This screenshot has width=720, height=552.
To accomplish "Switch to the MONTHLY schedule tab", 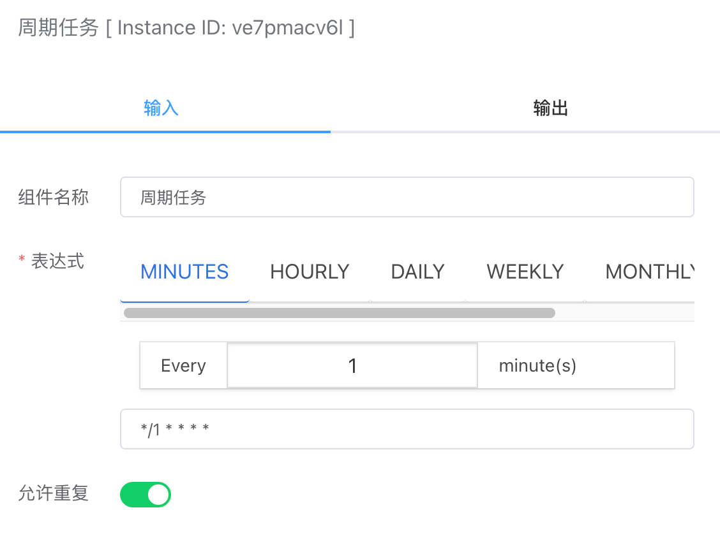I will [650, 272].
